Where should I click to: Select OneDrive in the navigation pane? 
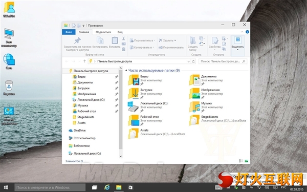(79, 130)
